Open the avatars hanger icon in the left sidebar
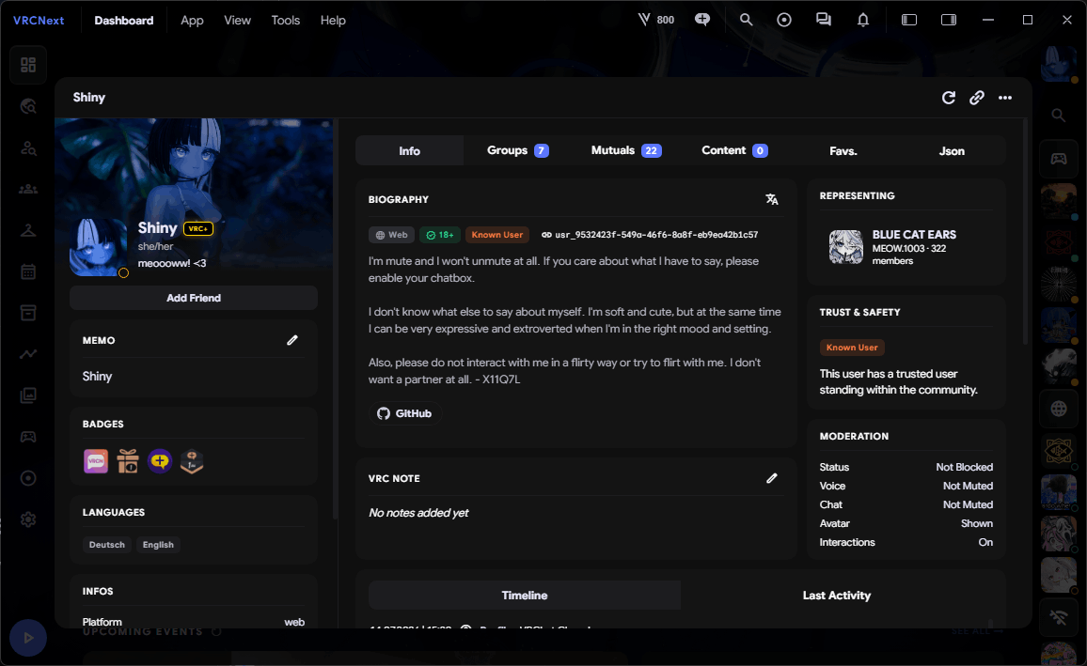This screenshot has height=666, width=1087. coord(28,230)
